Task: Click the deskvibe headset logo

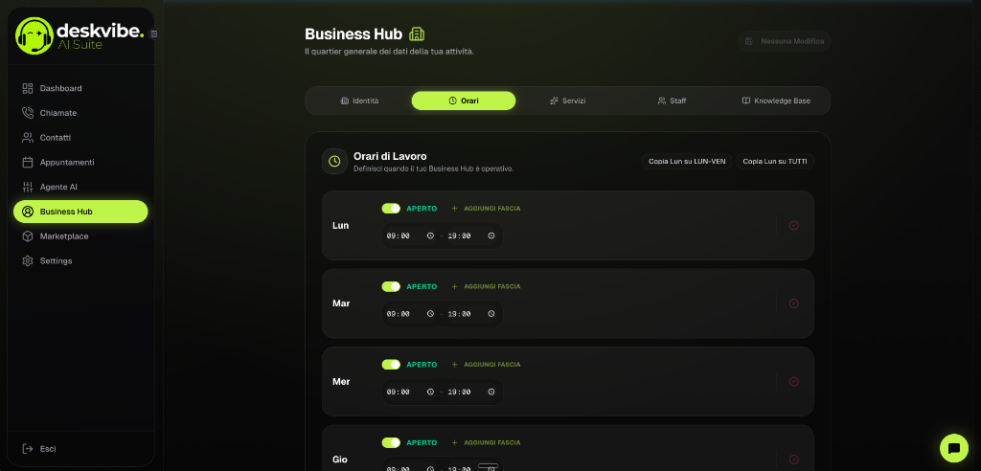Action: [x=34, y=35]
